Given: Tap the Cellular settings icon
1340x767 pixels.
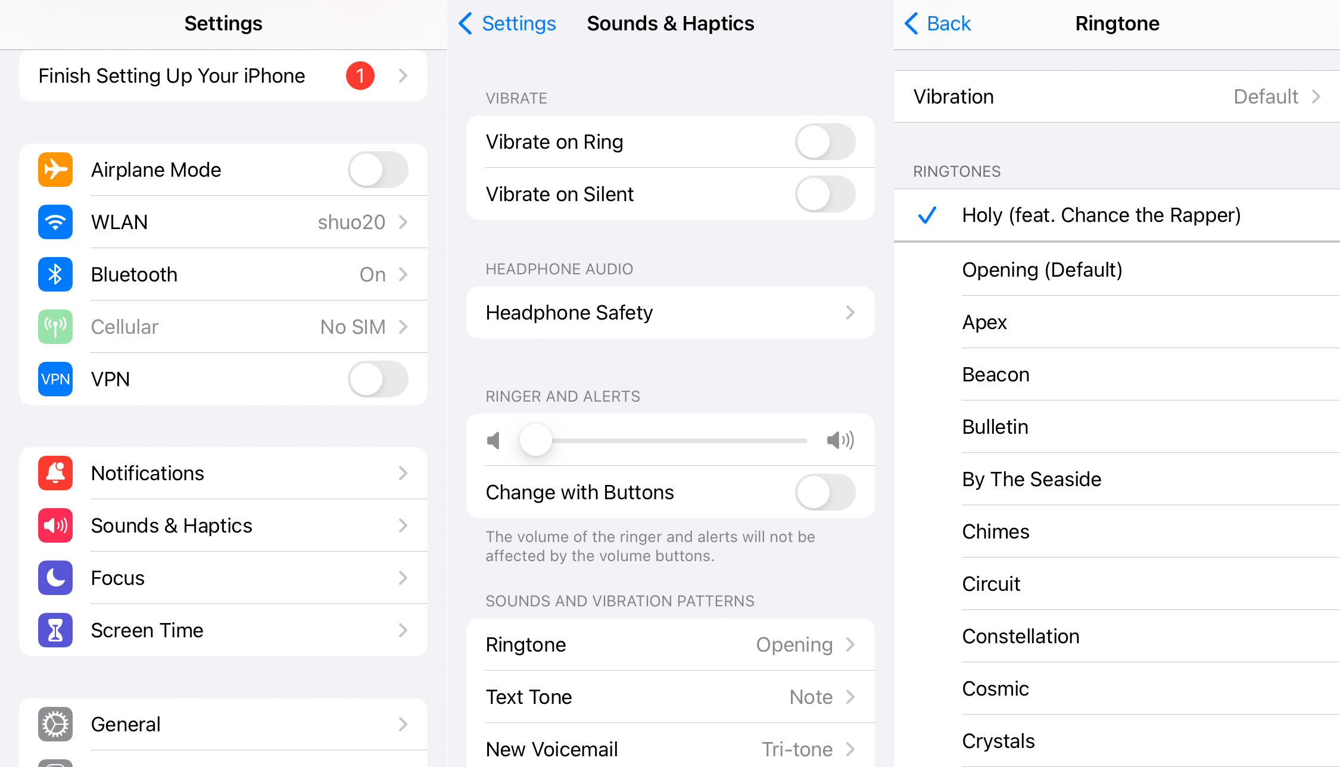Looking at the screenshot, I should pyautogui.click(x=52, y=327).
